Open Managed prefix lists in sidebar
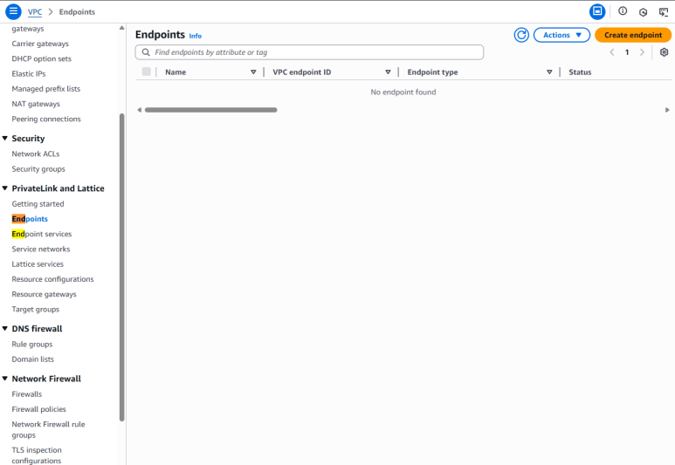 (x=46, y=89)
